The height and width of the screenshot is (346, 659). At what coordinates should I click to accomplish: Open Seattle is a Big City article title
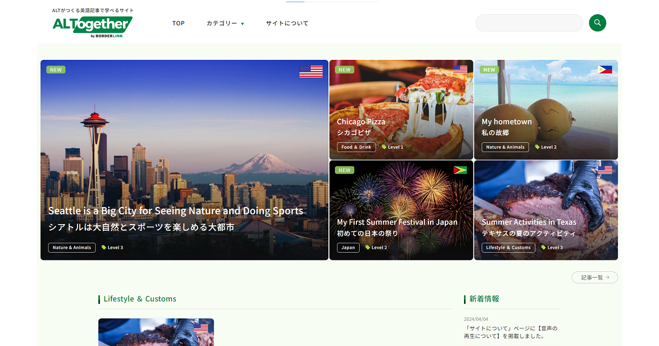coord(176,211)
